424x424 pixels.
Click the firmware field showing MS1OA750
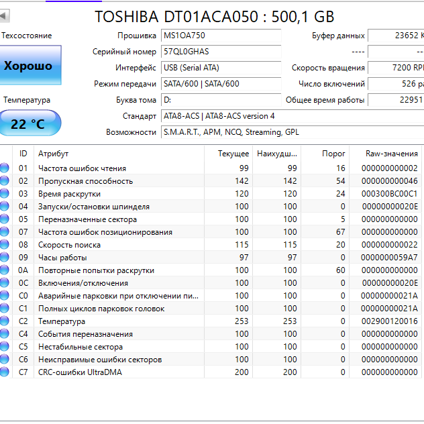tap(220, 36)
